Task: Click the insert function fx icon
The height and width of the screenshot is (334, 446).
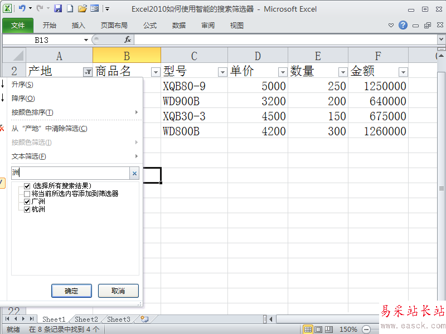Action: click(128, 40)
